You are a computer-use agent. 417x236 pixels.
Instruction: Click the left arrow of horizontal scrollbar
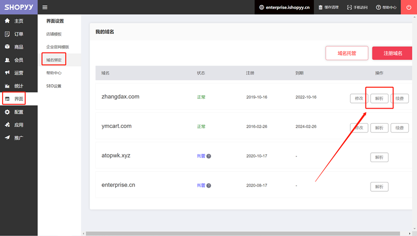click(x=83, y=233)
